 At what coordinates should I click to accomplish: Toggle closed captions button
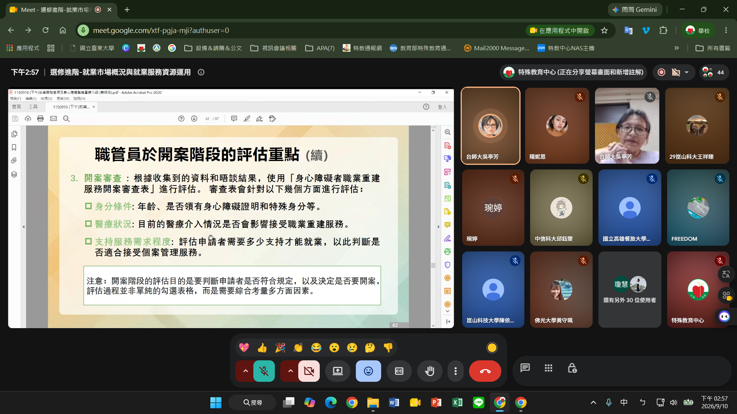[x=399, y=371]
